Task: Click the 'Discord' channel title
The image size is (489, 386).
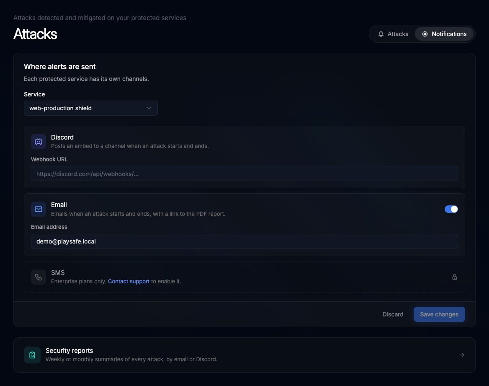Action: pyautogui.click(x=62, y=137)
